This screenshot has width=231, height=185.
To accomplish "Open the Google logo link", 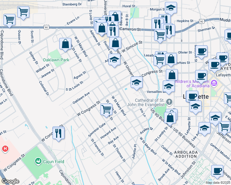I will click(10, 182).
